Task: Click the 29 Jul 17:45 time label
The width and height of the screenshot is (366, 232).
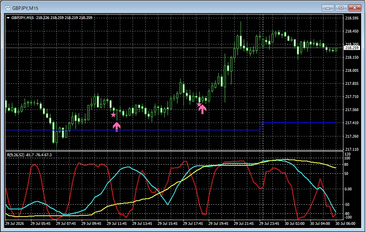Action: click(x=193, y=223)
